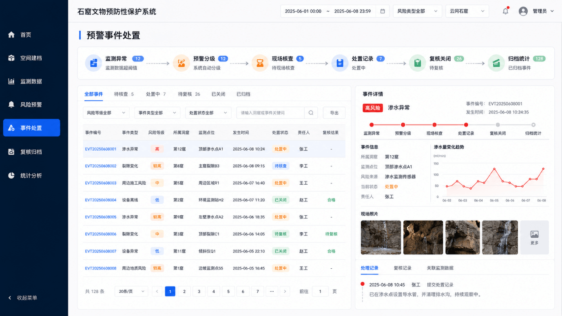Select the 待核查 tab

click(x=124, y=94)
